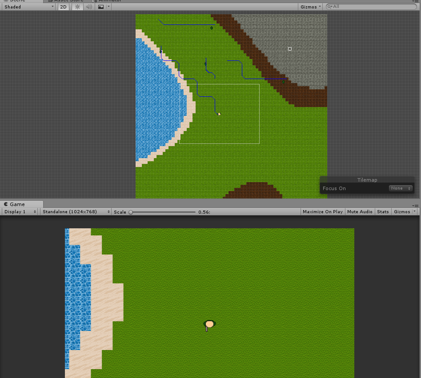The height and width of the screenshot is (378, 421).
Task: Open the Shaded draw mode dropdown
Action: [28, 7]
